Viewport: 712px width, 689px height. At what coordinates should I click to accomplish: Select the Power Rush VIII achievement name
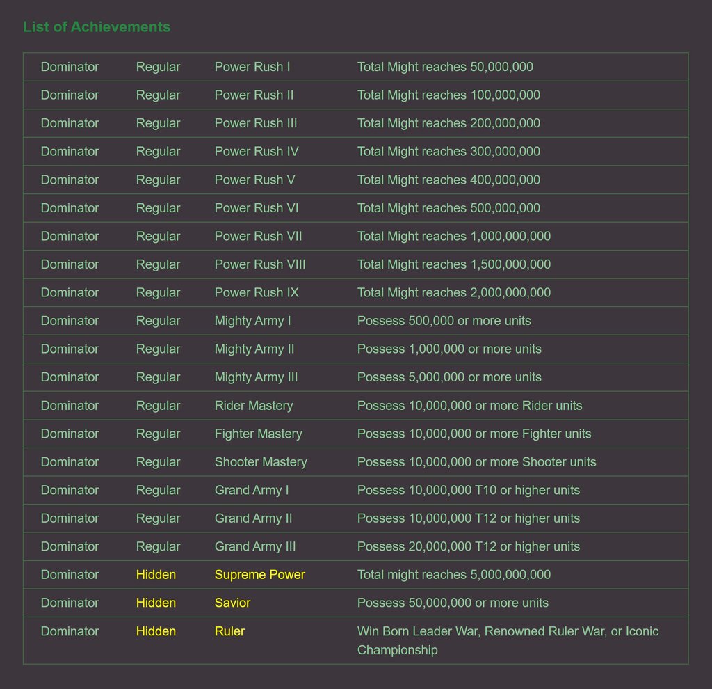point(260,264)
